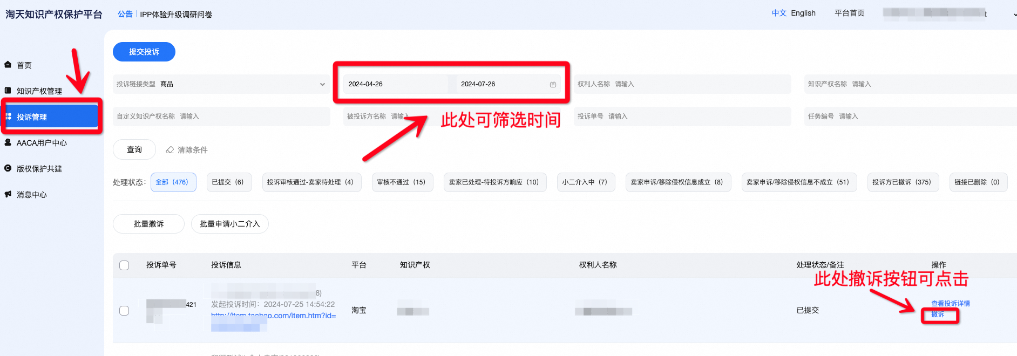Viewport: 1017px width, 356px height.
Task: Open 首页 in the sidebar
Action: (24, 65)
